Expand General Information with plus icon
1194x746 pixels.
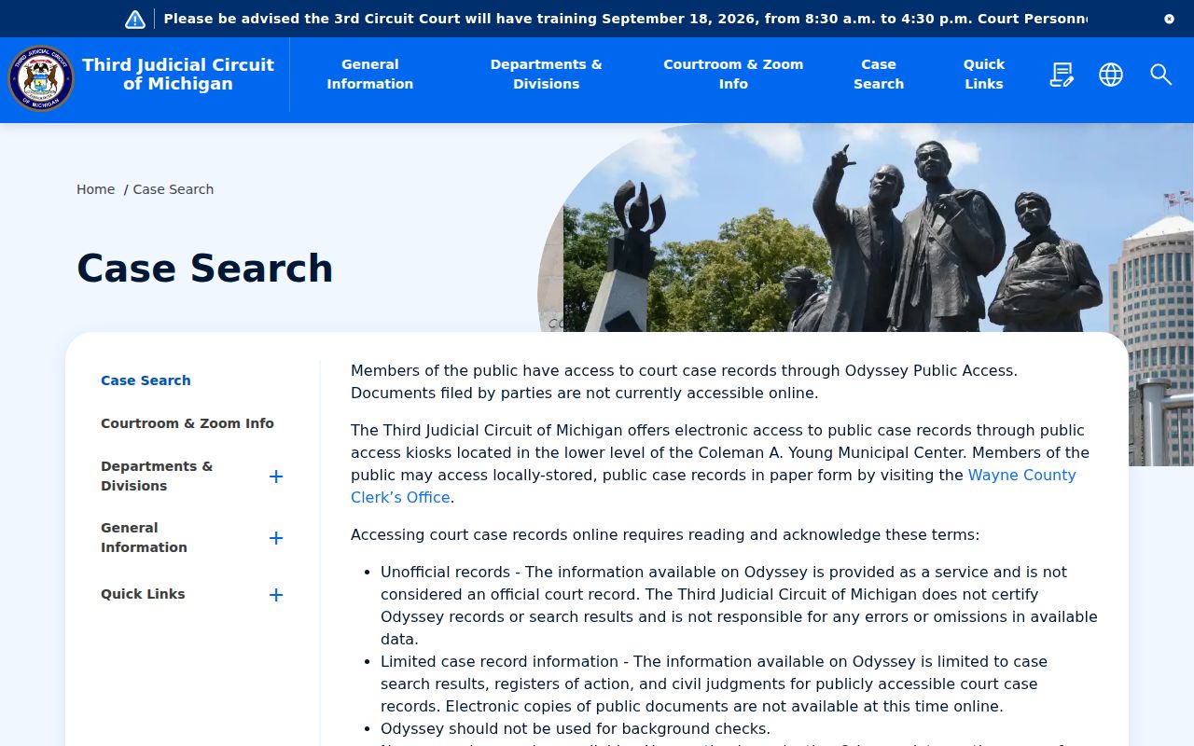point(276,538)
